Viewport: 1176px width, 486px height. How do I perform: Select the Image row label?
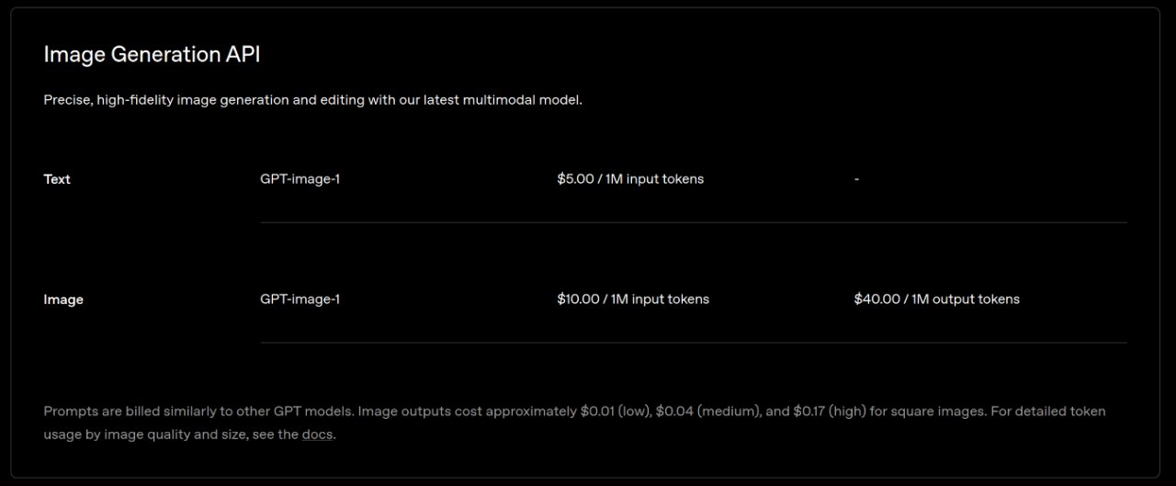[x=63, y=300]
